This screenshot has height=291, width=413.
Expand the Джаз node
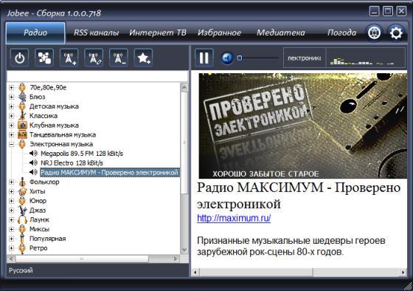[x=11, y=210]
